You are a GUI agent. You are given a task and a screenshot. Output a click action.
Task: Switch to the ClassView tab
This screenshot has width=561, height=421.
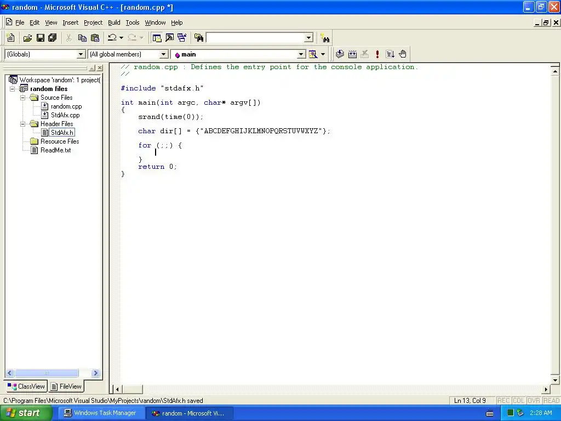coord(26,386)
